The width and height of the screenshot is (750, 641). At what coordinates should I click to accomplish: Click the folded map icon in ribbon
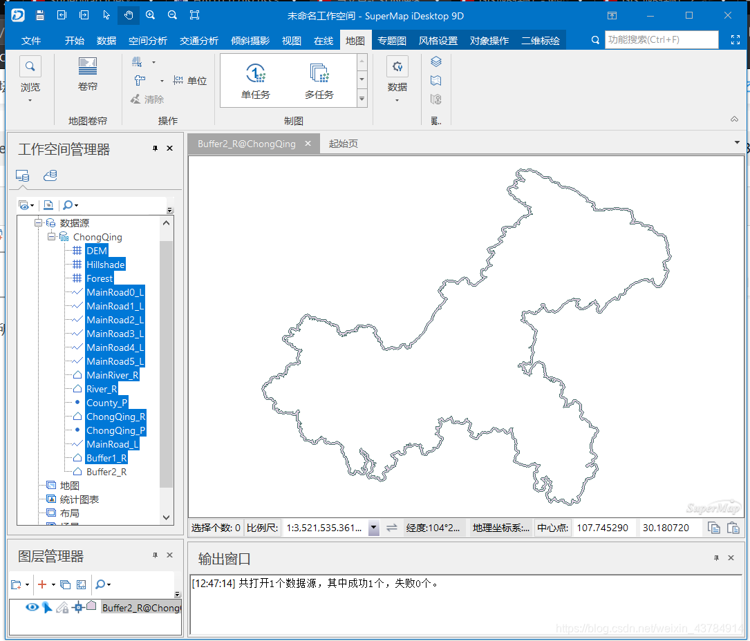(x=435, y=80)
